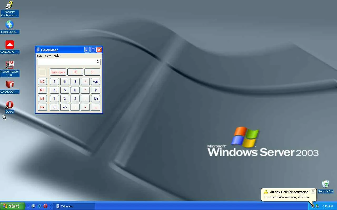
Task: Click the digit 3 calculator button
Action: tap(75, 99)
